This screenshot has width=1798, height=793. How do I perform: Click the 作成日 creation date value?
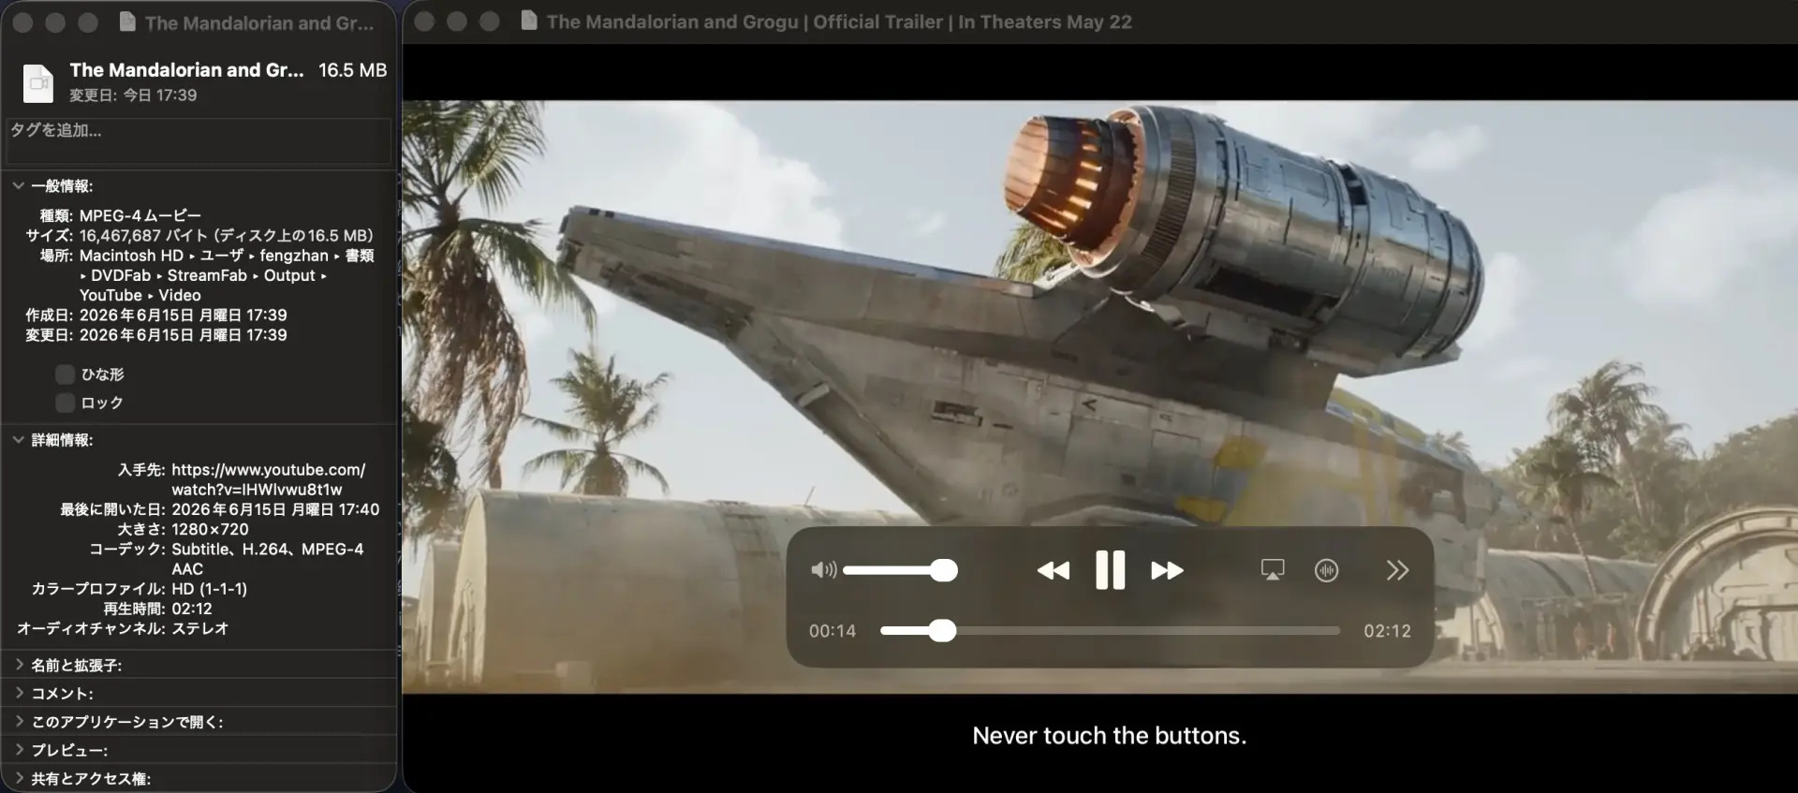coord(184,315)
